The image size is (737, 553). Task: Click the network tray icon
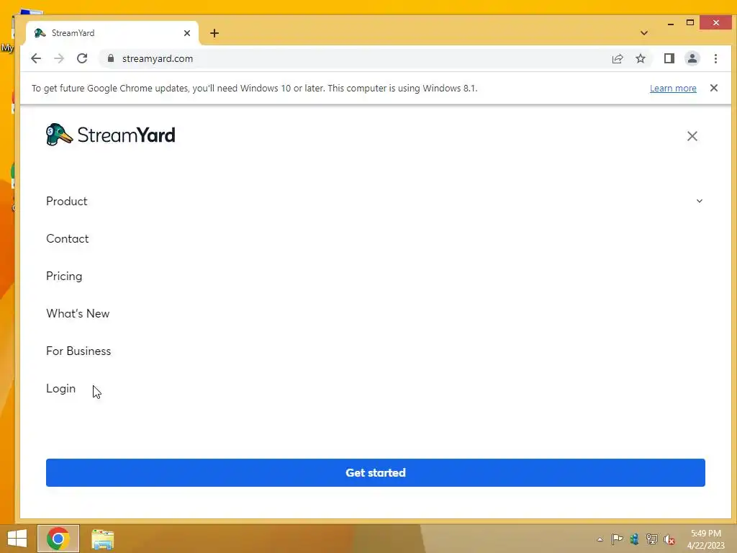click(x=651, y=539)
